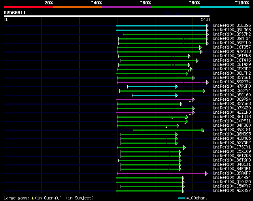Screen dimensions: 253x201
Task: Select the UniRef100_A7PDT3 label
Action: 232,52
